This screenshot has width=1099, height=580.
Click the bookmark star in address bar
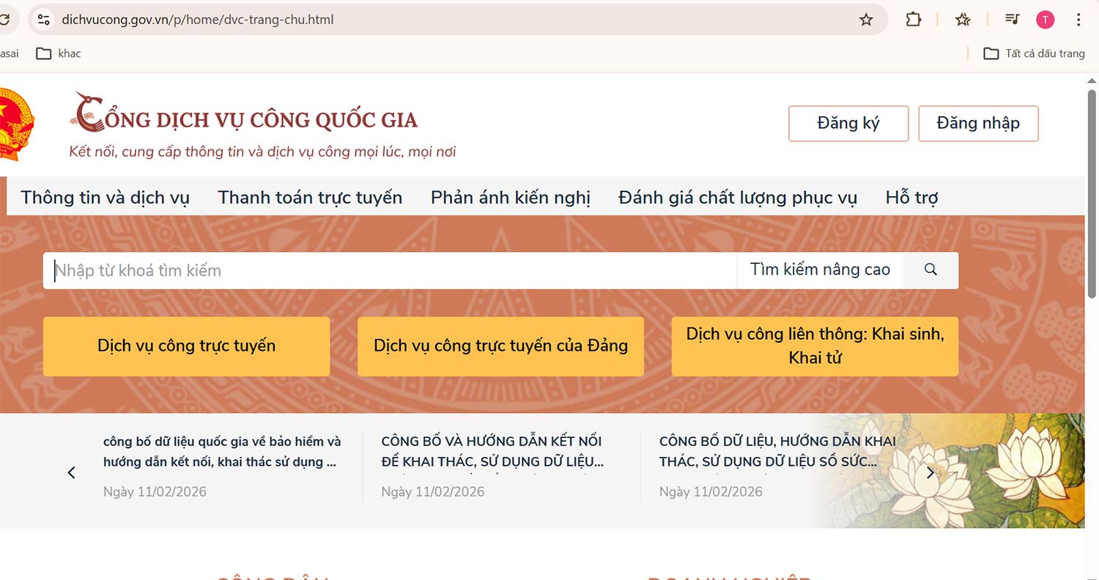[866, 20]
